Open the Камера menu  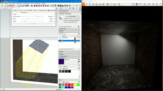click(x=13, y=4)
